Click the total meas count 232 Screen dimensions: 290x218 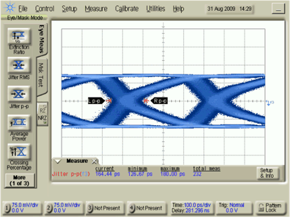click(x=197, y=174)
